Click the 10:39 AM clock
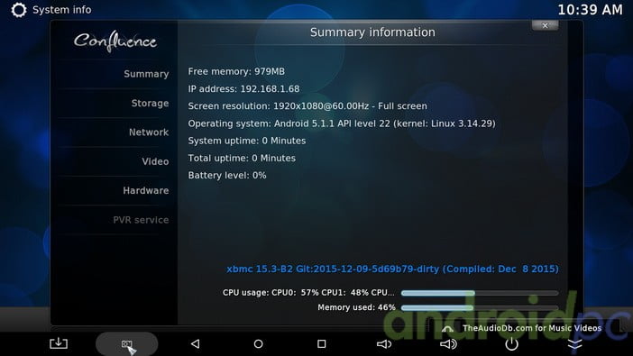633x356 pixels. [591, 10]
